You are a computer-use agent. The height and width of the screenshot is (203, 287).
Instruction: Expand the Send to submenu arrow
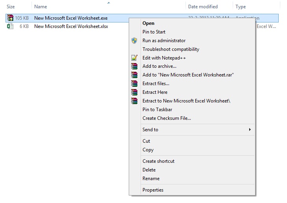250,130
